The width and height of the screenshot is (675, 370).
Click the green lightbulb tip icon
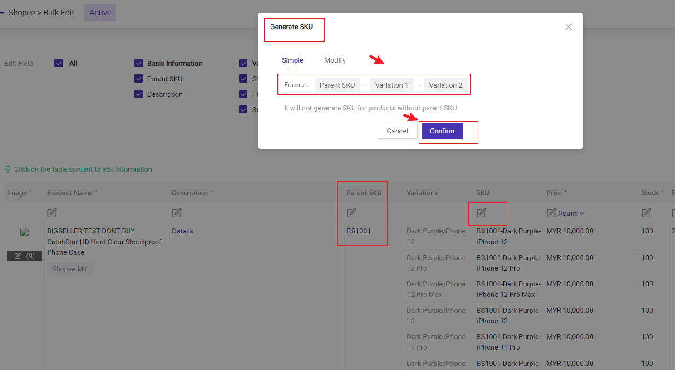8,169
